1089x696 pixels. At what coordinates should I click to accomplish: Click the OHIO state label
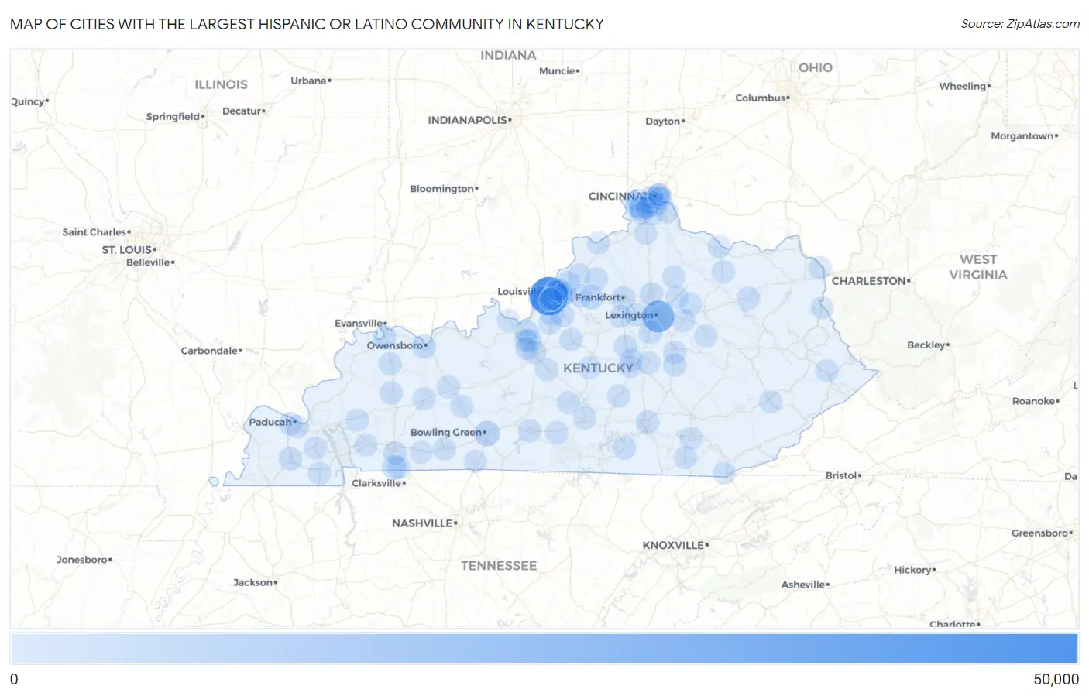point(816,67)
